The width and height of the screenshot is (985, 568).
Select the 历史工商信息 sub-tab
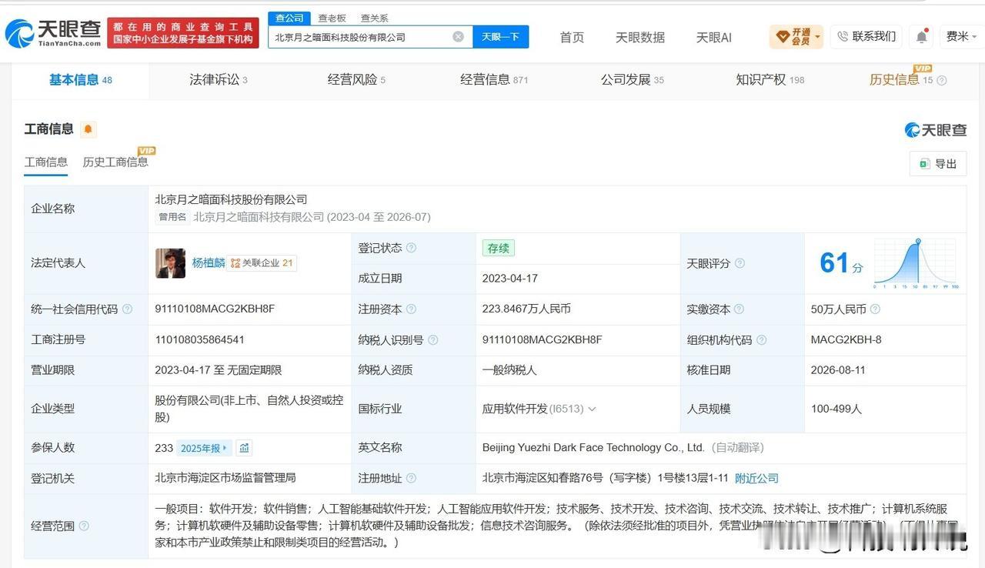(115, 162)
